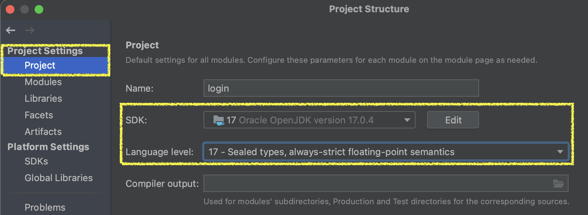Select Project in the settings sidebar
This screenshot has height=215, width=588.
(40, 65)
